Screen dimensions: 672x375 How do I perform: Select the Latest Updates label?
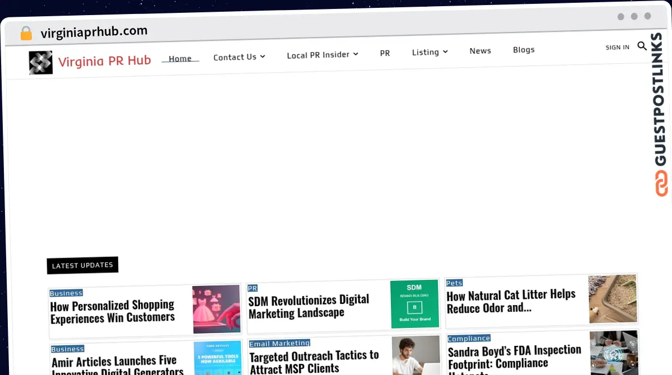point(82,265)
